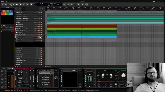Open the PLAY menu
Image resolution: width=165 pixels, height=92 pixels.
click(x=10, y=4)
